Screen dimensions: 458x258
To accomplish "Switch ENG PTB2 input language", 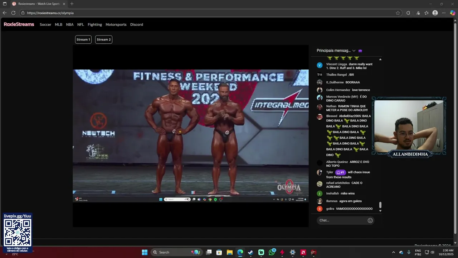I will point(418,252).
